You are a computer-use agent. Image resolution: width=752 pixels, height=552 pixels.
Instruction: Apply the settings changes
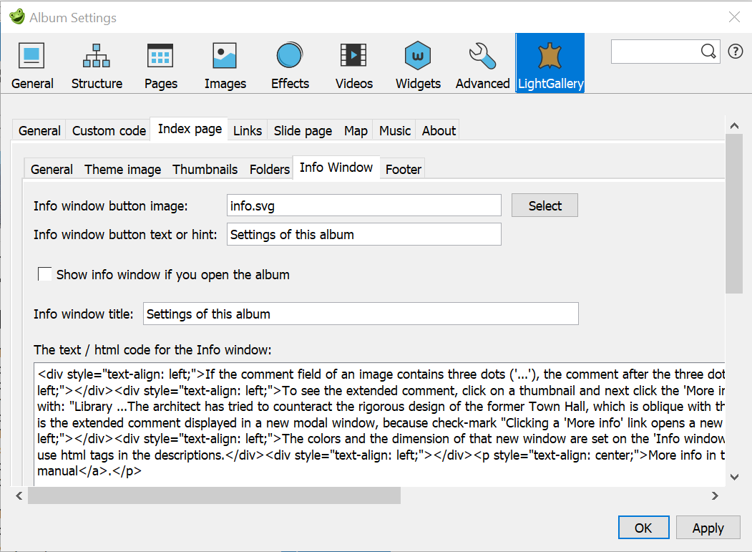click(708, 527)
